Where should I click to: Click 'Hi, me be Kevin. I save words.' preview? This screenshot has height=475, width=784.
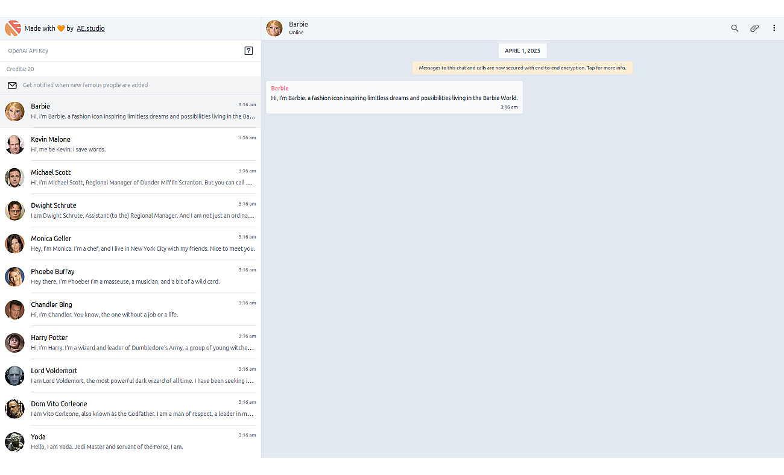click(x=68, y=149)
